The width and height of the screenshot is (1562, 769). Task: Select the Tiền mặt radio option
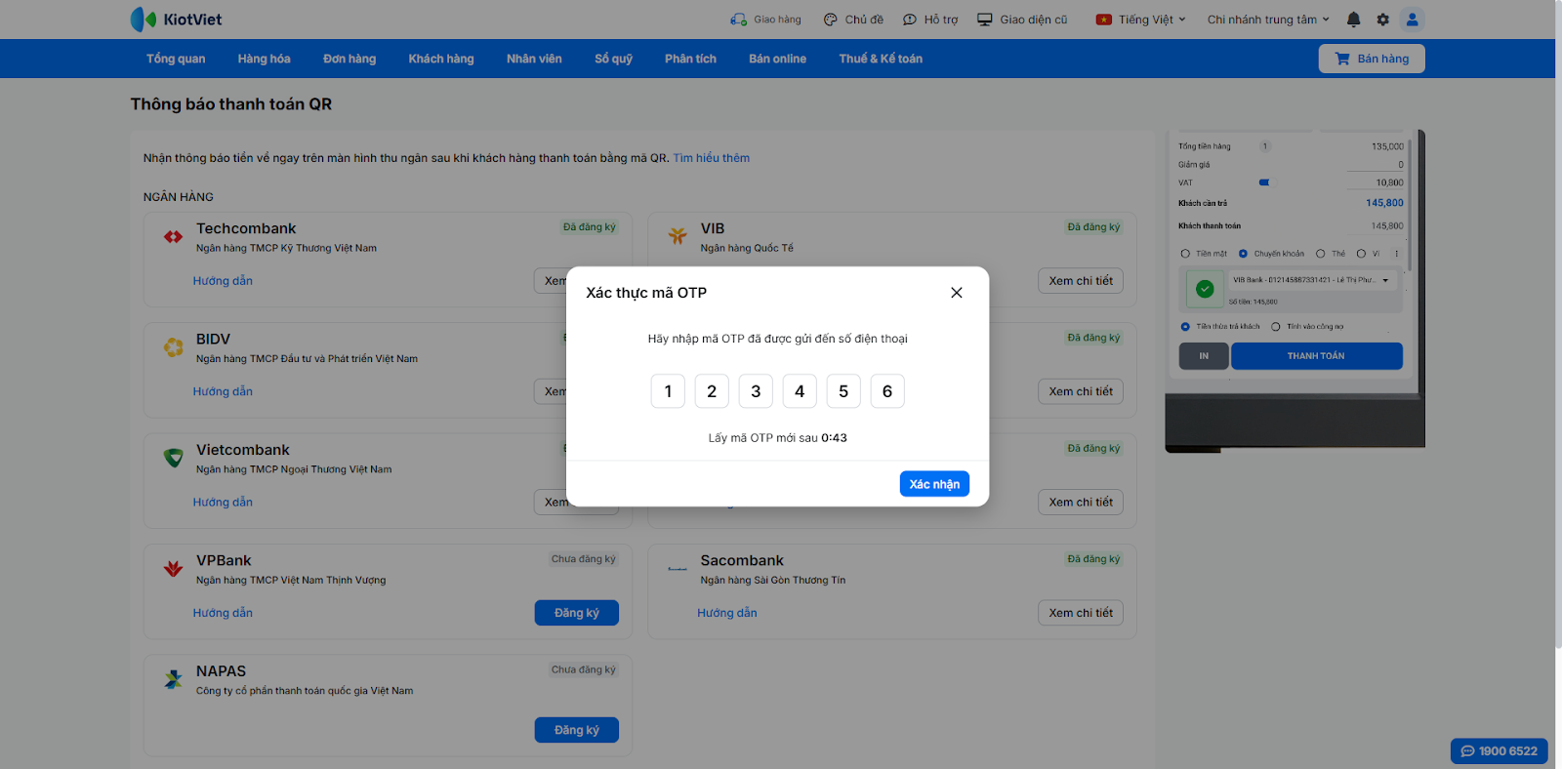pos(1185,254)
